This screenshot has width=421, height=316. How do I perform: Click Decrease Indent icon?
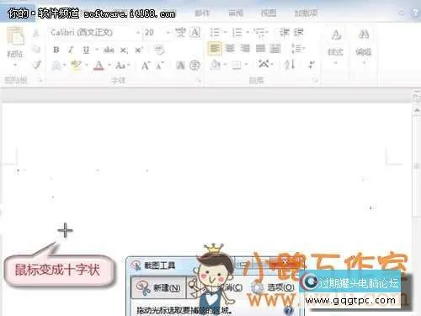tap(284, 32)
